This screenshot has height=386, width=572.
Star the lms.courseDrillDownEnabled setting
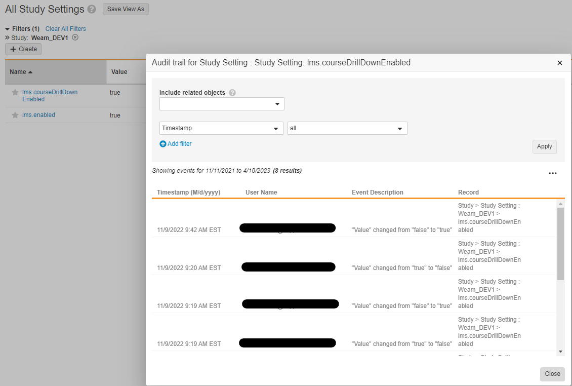15,93
